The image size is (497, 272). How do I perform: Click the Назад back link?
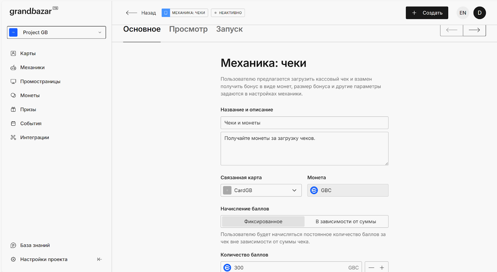[x=141, y=13]
